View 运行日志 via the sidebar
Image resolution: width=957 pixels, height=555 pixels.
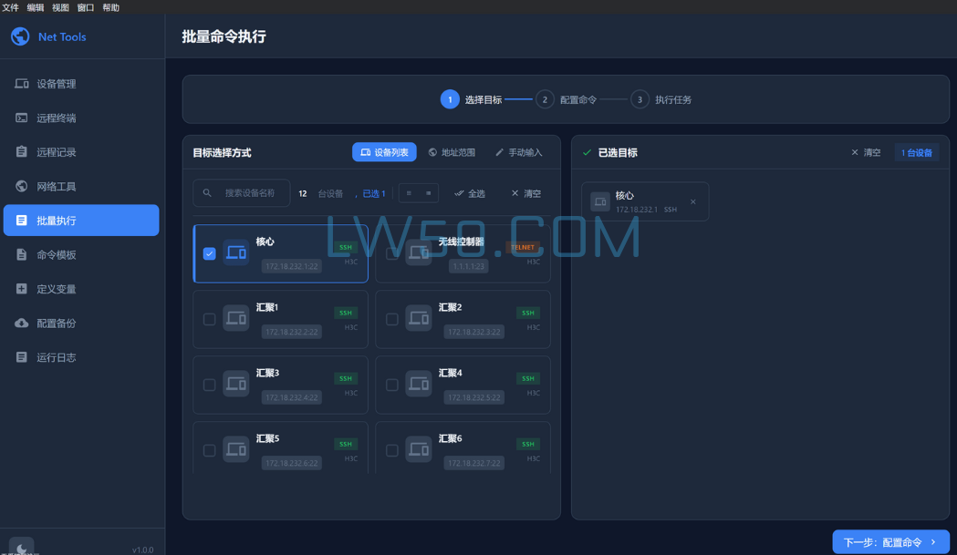pos(80,356)
